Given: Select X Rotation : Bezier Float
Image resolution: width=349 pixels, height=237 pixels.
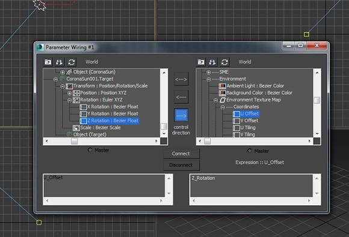Looking at the screenshot, I should point(113,107).
